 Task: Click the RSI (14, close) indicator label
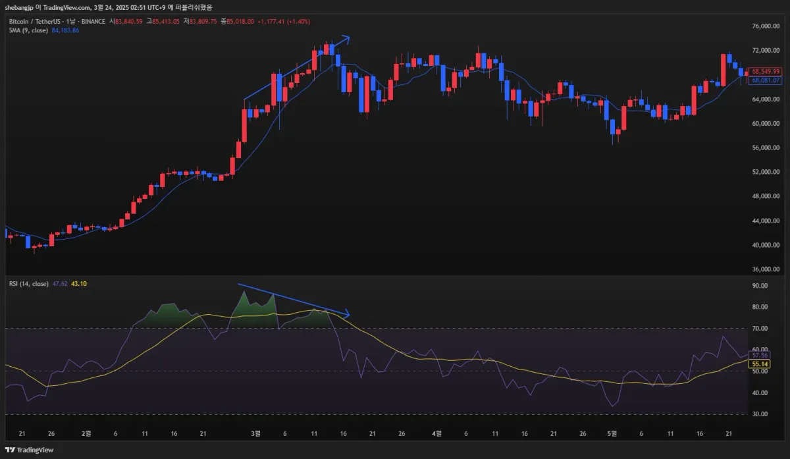pyautogui.click(x=28, y=284)
